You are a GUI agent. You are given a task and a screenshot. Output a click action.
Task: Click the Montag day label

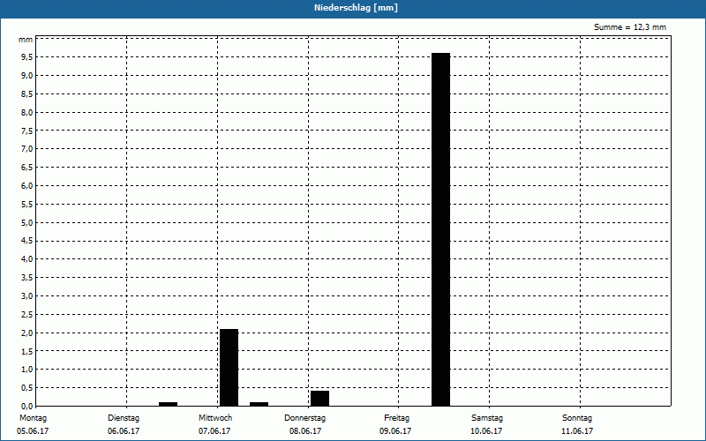[33, 418]
